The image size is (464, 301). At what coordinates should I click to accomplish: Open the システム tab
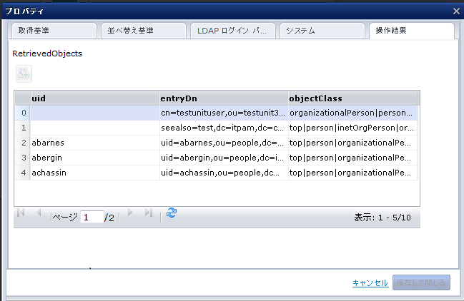[x=322, y=31]
